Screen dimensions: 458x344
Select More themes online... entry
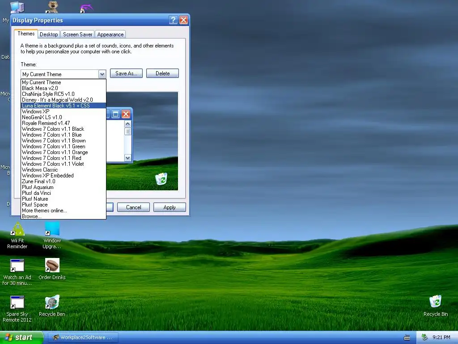pos(64,211)
